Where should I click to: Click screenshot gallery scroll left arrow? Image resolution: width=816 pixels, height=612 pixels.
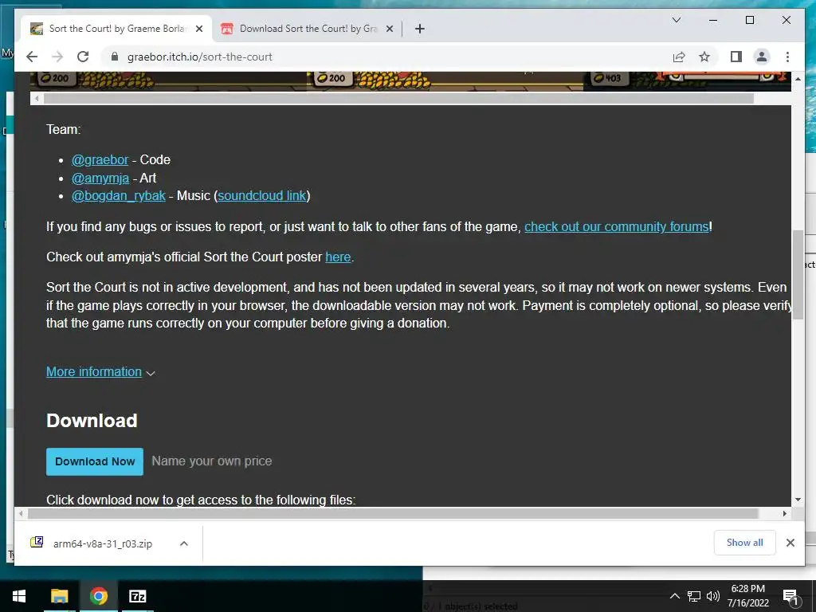coord(37,98)
